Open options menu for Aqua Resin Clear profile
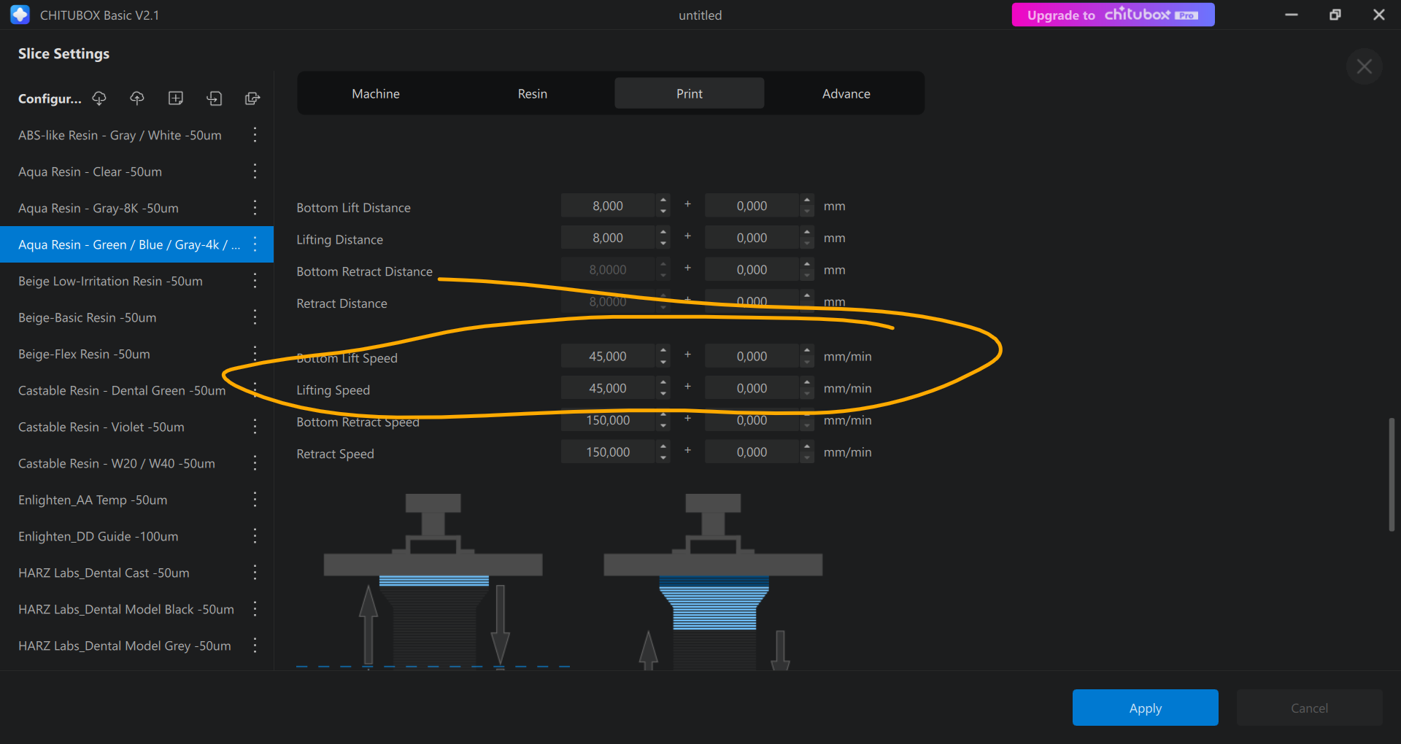Viewport: 1401px width, 744px height. point(255,171)
